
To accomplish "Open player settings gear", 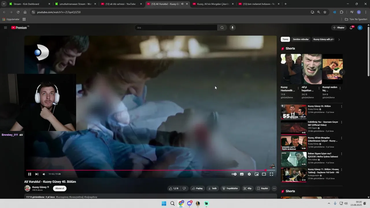I will [x=249, y=174].
